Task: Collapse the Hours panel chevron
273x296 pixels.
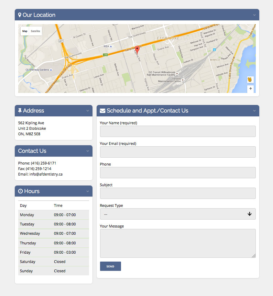Action: [x=88, y=191]
